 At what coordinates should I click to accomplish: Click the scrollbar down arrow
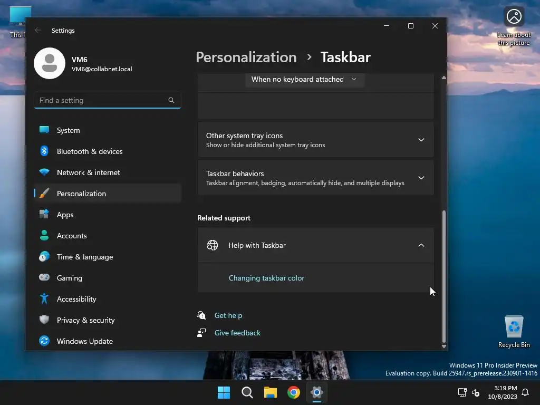click(x=444, y=346)
